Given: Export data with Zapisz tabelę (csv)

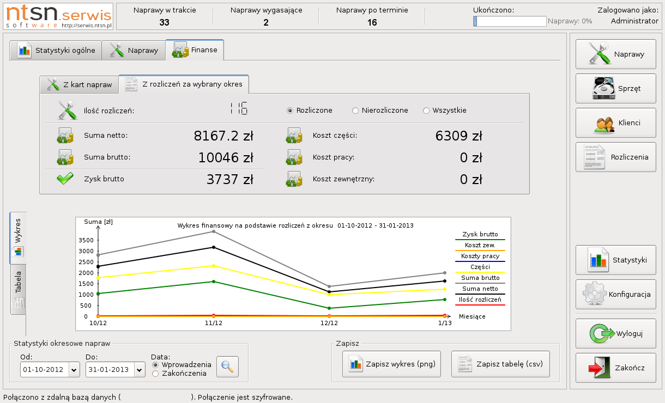Looking at the screenshot, I should pos(500,364).
